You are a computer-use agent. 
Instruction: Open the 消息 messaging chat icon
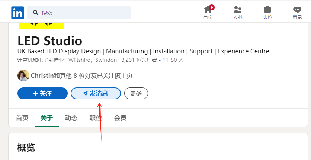click(297, 10)
